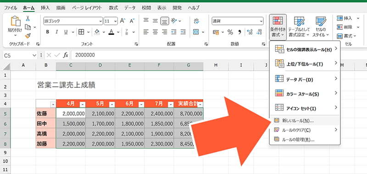Decrease indent
Viewport: 367px width, 174px height.
pos(174,32)
